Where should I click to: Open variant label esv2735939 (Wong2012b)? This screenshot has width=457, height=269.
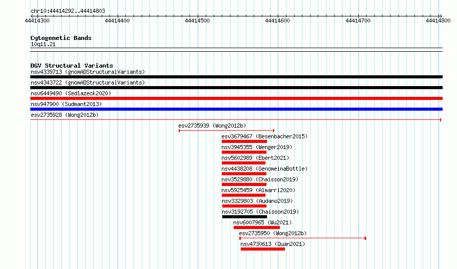pyautogui.click(x=212, y=126)
